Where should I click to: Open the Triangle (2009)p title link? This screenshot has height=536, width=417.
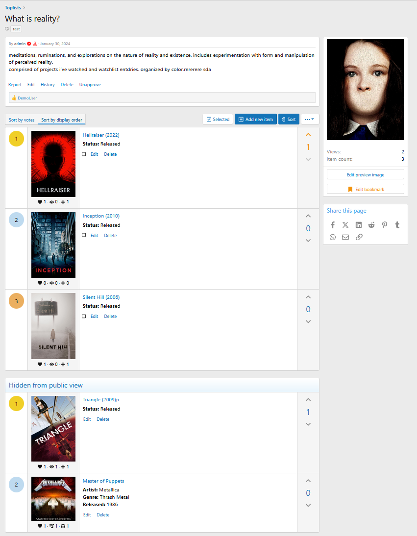[x=101, y=400]
